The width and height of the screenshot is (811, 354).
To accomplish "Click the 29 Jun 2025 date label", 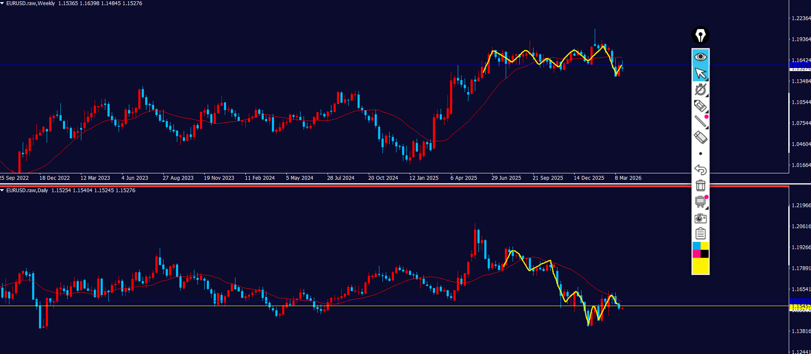I will [506, 178].
